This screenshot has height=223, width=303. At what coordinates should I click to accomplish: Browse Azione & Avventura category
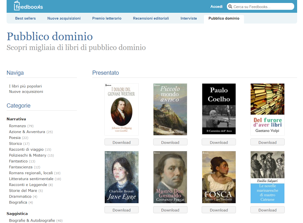pyautogui.click(x=27, y=132)
